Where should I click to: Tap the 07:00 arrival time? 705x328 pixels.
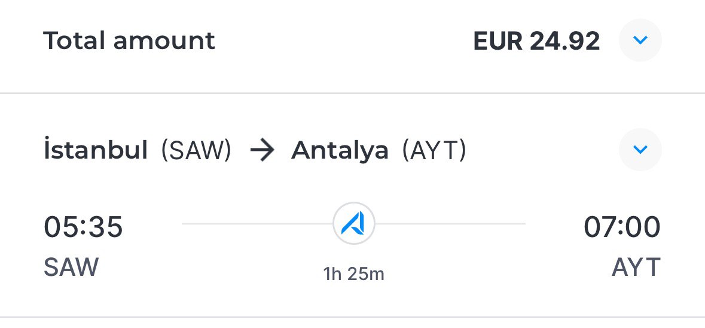622,226
